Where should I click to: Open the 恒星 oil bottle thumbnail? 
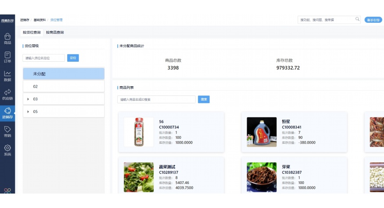(x=262, y=132)
